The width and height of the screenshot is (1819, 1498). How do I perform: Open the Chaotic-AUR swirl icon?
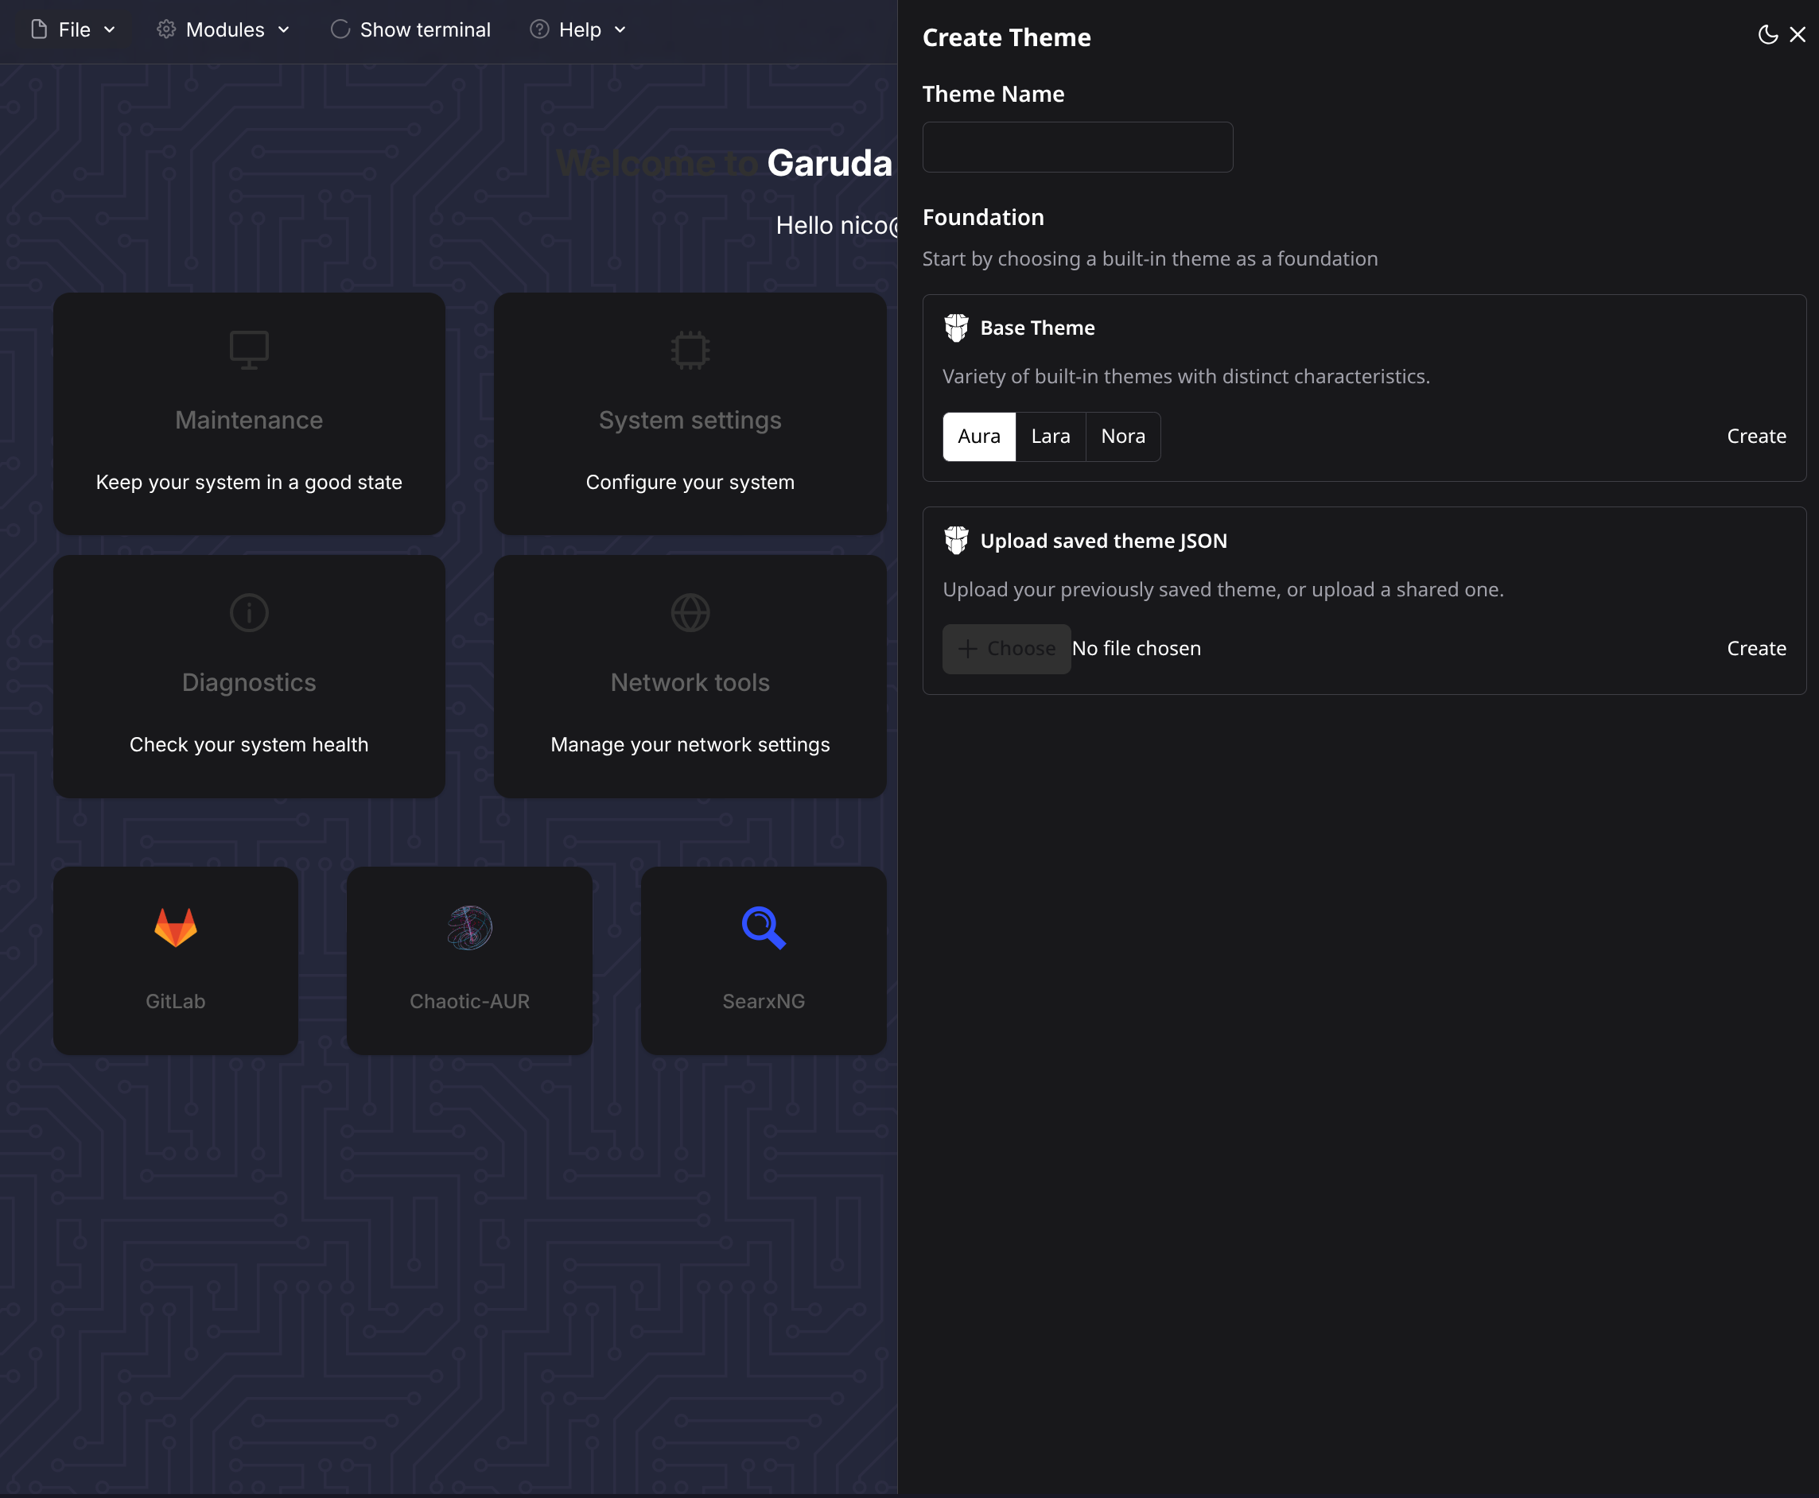469,928
